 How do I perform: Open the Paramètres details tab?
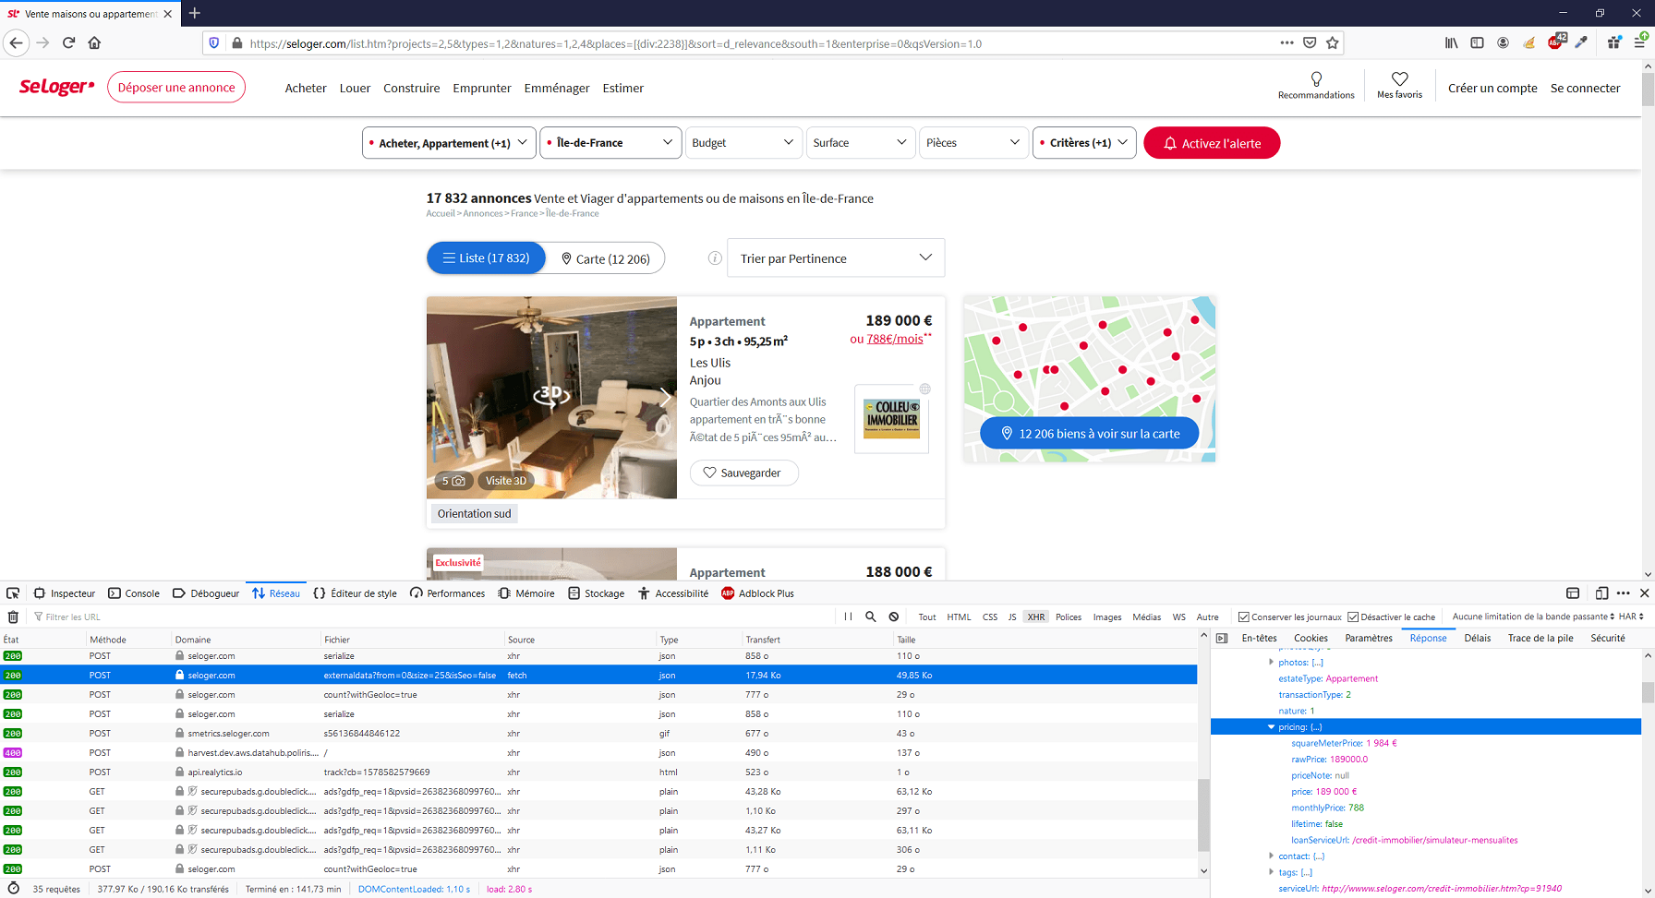coord(1369,638)
